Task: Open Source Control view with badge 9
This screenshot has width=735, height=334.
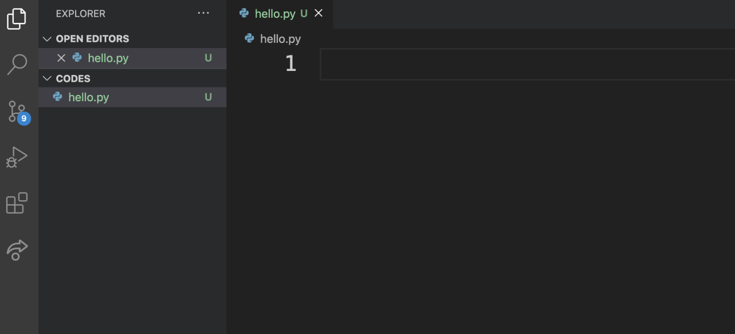Action: click(x=18, y=112)
